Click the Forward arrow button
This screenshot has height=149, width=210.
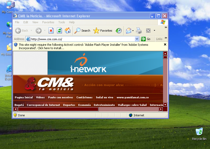point(39,31)
